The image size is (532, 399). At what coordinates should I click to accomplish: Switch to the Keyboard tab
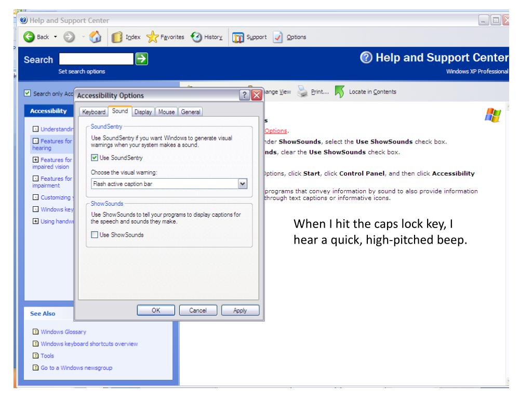click(x=94, y=111)
